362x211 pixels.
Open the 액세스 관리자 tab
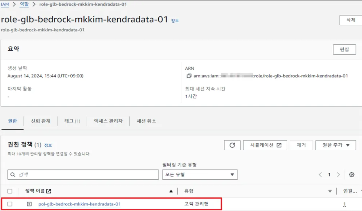pyautogui.click(x=108, y=121)
